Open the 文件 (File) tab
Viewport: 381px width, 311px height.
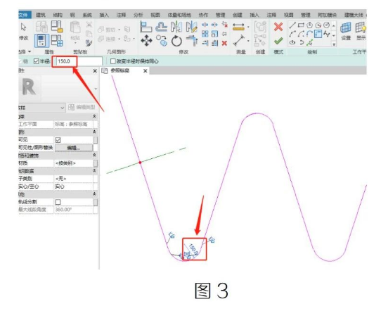[x=25, y=15]
